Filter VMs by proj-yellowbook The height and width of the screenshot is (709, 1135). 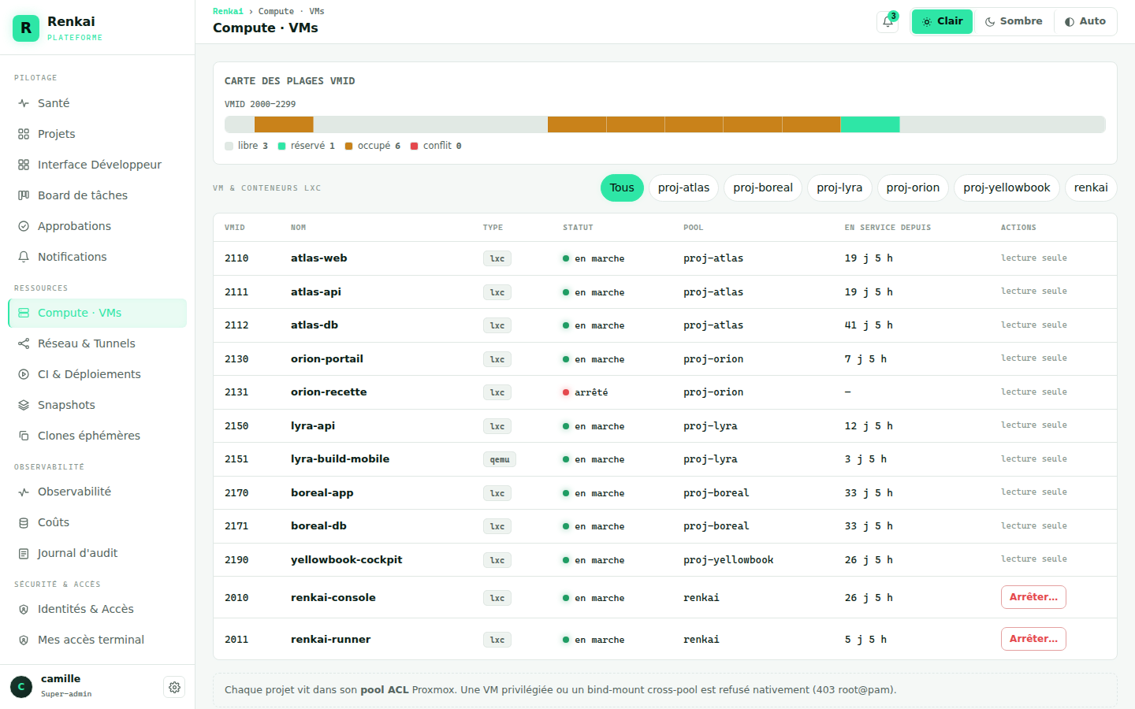pos(1007,187)
